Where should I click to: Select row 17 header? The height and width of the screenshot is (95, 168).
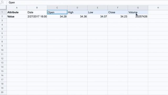3,80
